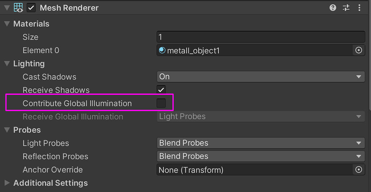Uncheck Receive Shadows
This screenshot has width=371, height=192.
tap(161, 90)
